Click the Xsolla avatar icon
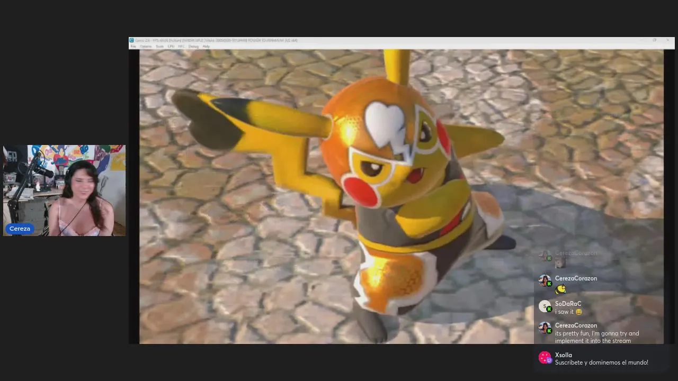The height and width of the screenshot is (381, 678). coord(545,358)
